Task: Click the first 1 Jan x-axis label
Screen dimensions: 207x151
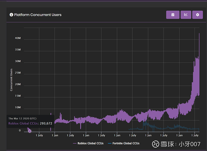Action: coord(55,135)
